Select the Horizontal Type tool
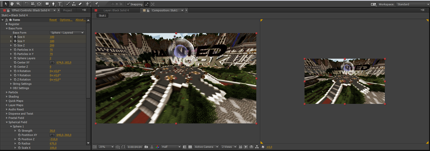430x151 pixels. pos(60,4)
